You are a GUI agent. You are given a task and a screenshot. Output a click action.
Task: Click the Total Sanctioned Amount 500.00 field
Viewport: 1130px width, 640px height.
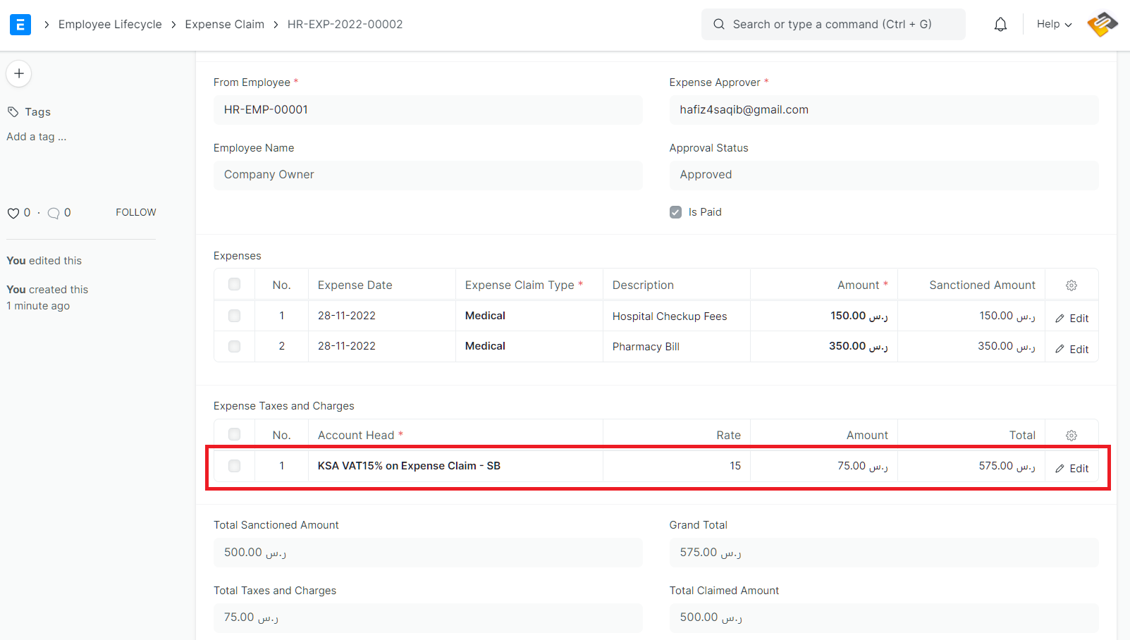point(428,553)
